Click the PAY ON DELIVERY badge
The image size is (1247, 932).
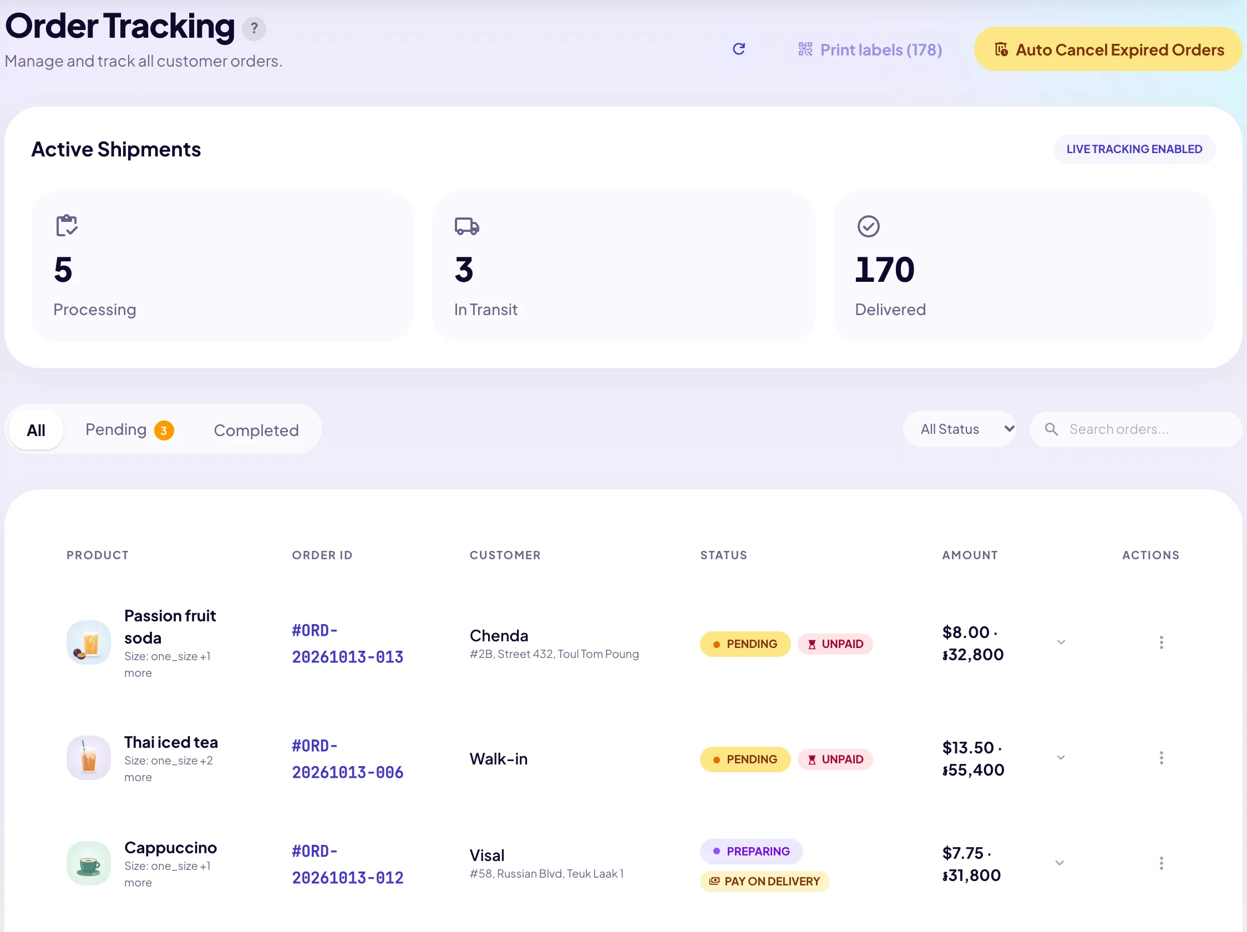764,882
